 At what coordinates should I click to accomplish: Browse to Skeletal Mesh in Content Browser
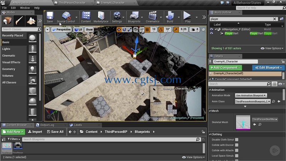pos(260,125)
